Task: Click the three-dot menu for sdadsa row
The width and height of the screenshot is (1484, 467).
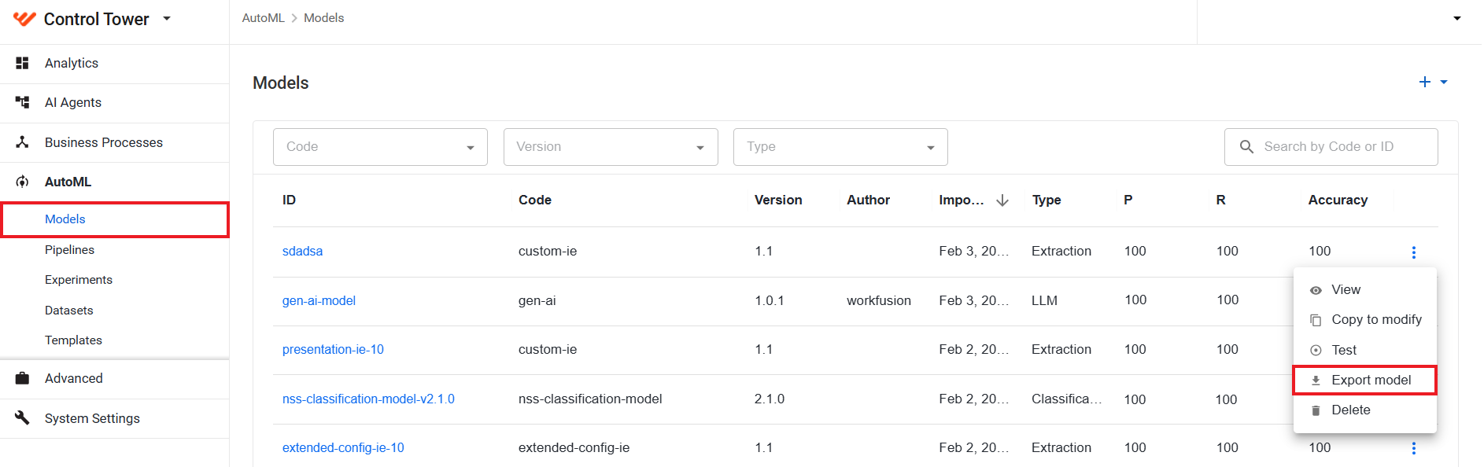Action: pos(1414,252)
